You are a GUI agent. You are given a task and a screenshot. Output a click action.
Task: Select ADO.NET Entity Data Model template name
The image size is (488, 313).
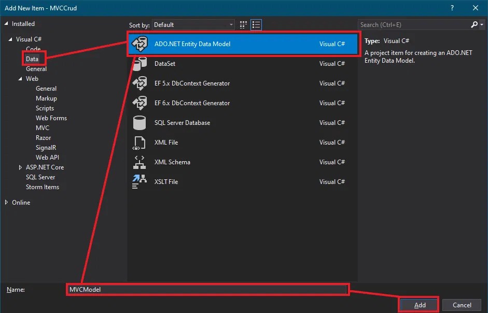tap(192, 44)
